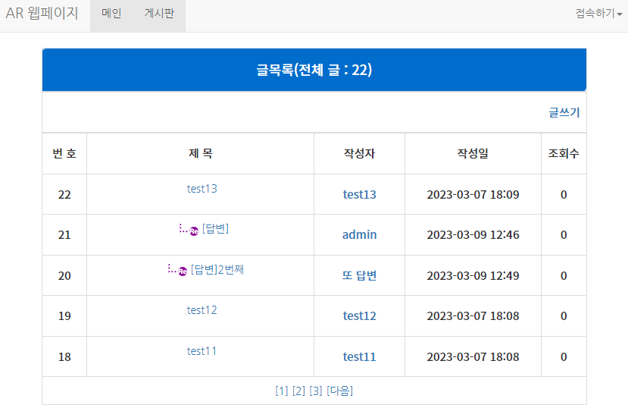This screenshot has width=628, height=408.
Task: Click the [다음] next pagination link
Action: (339, 391)
